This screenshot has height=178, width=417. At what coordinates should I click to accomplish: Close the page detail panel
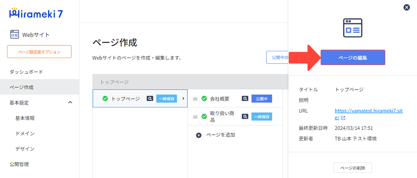(406, 8)
